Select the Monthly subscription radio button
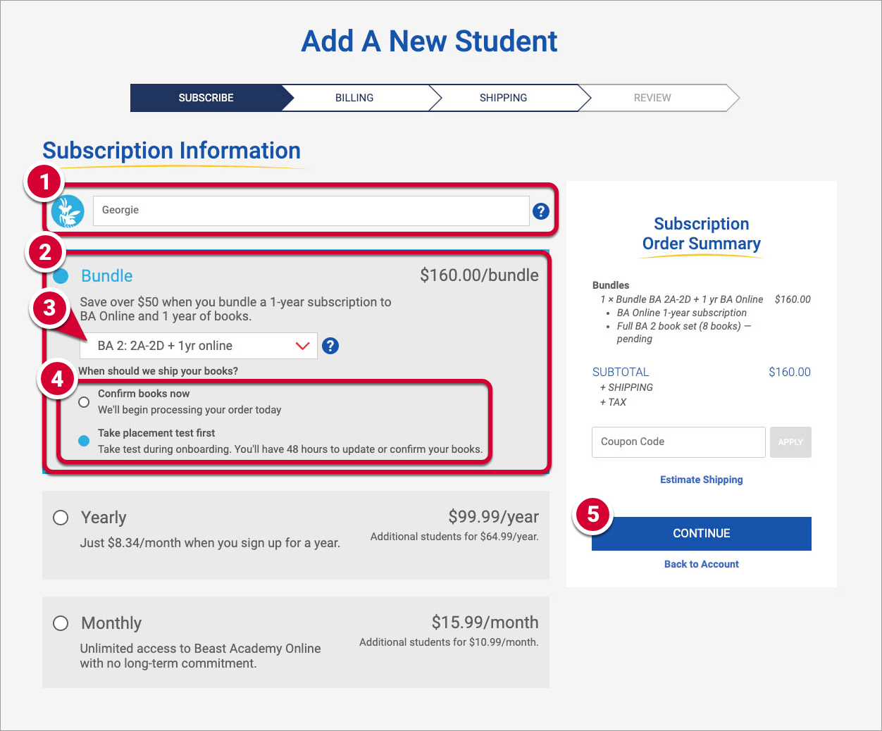The width and height of the screenshot is (882, 731). (61, 623)
